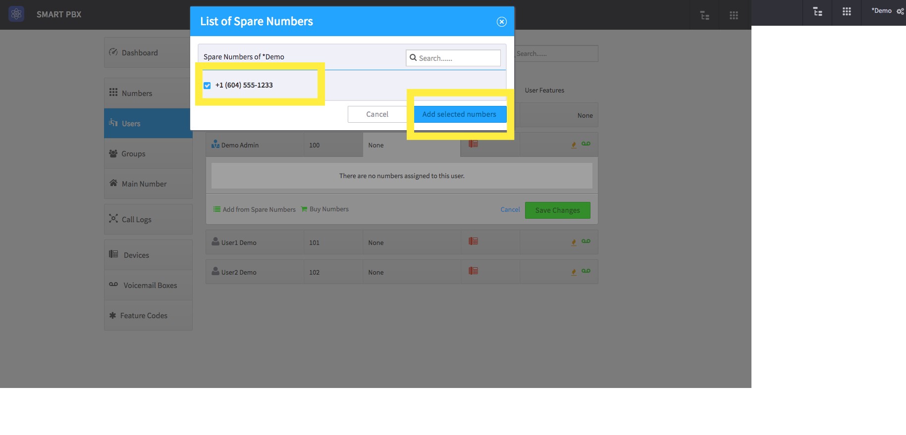Close the List of Spare Numbers dialog
Image resolution: width=906 pixels, height=435 pixels.
click(501, 22)
